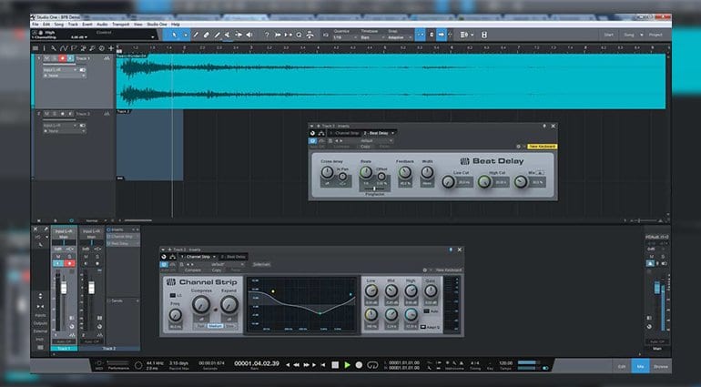
Task: Click the Gain knob in Channel Strip
Action: (430, 291)
